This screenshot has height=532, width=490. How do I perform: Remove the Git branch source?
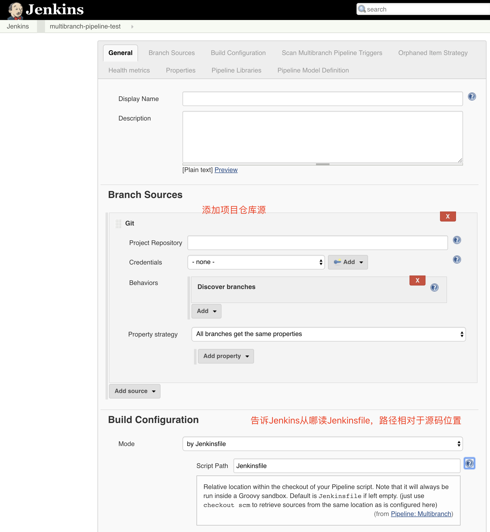[x=447, y=216]
